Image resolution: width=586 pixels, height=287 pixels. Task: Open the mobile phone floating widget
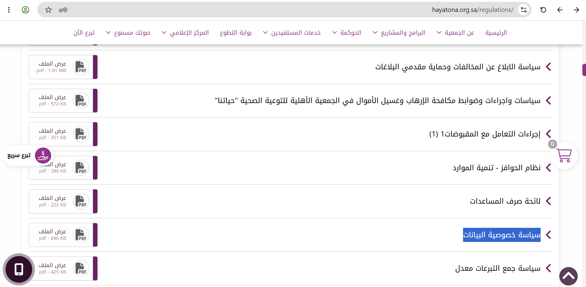pyautogui.click(x=19, y=269)
